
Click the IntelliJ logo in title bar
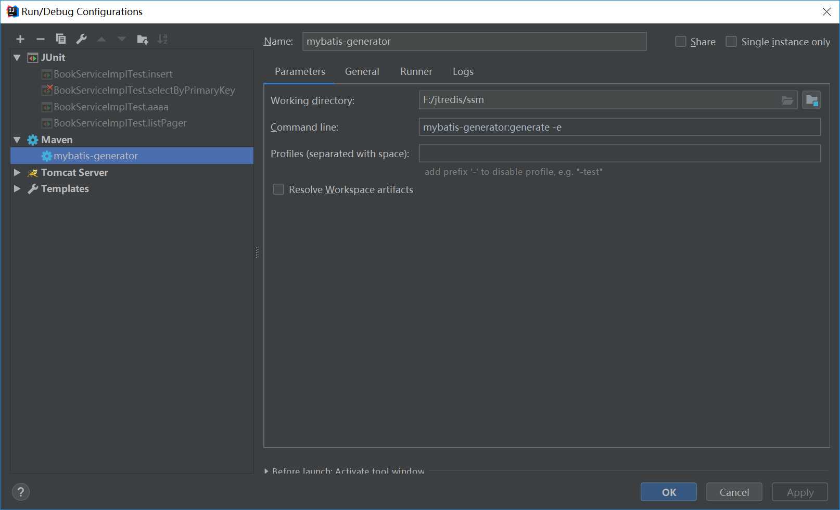[12, 11]
